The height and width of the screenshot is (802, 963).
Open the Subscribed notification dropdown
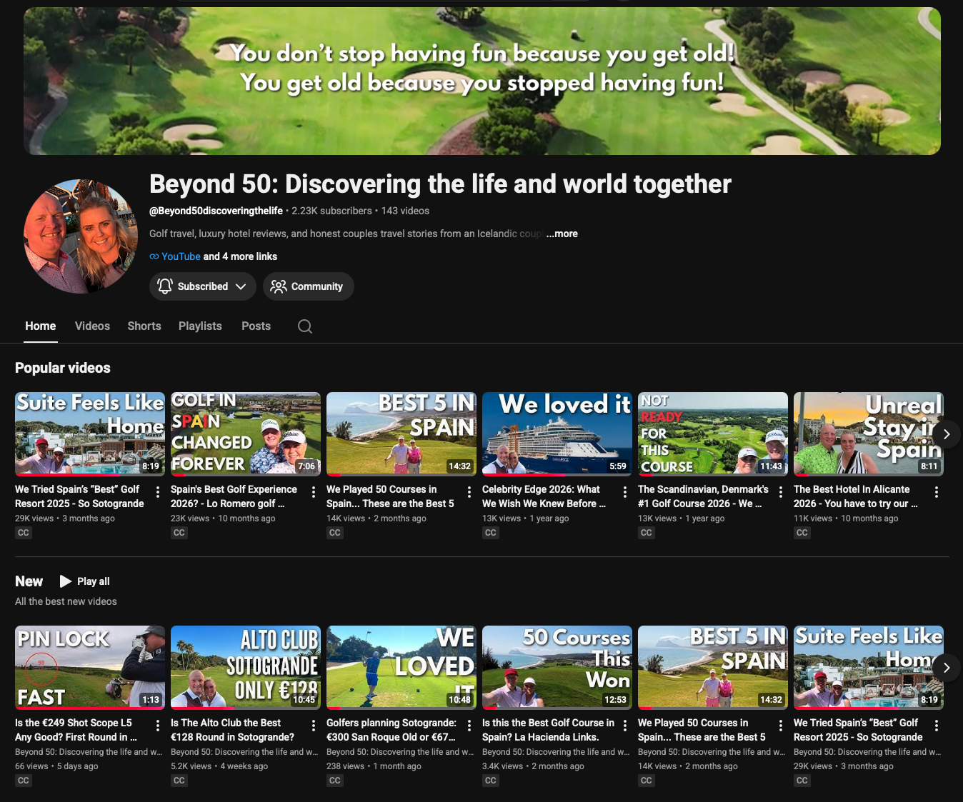(203, 286)
